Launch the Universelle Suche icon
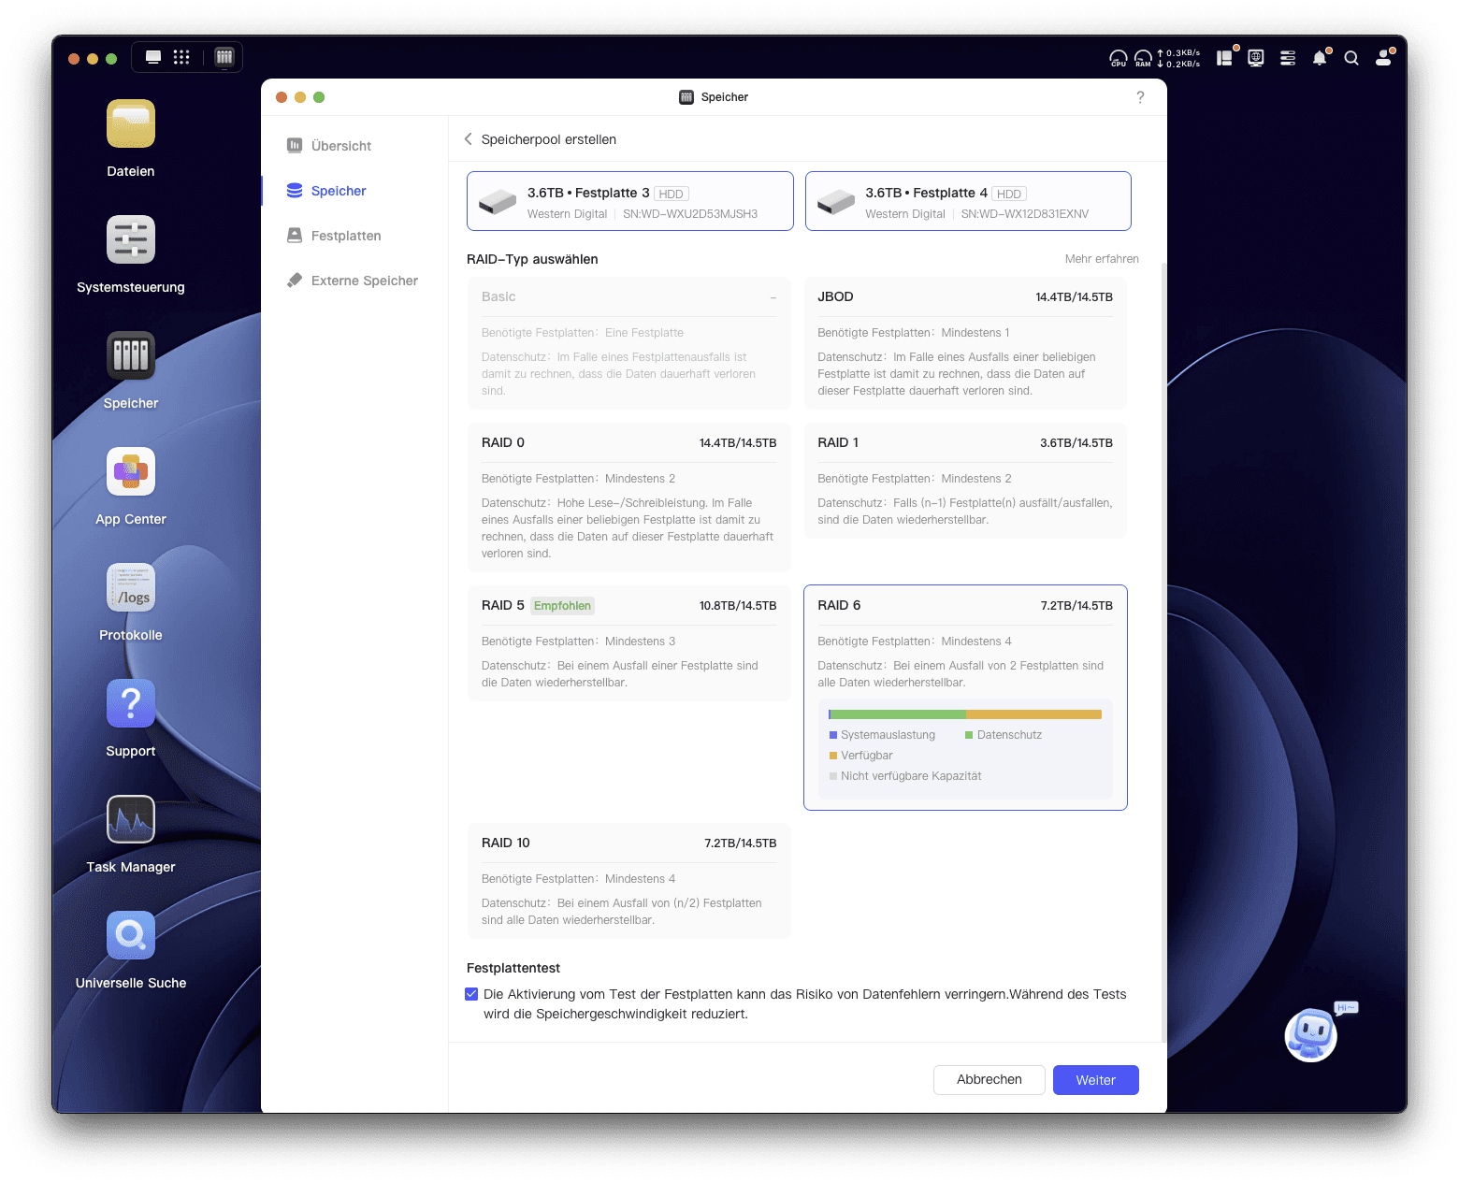This screenshot has height=1182, width=1459. (x=131, y=936)
